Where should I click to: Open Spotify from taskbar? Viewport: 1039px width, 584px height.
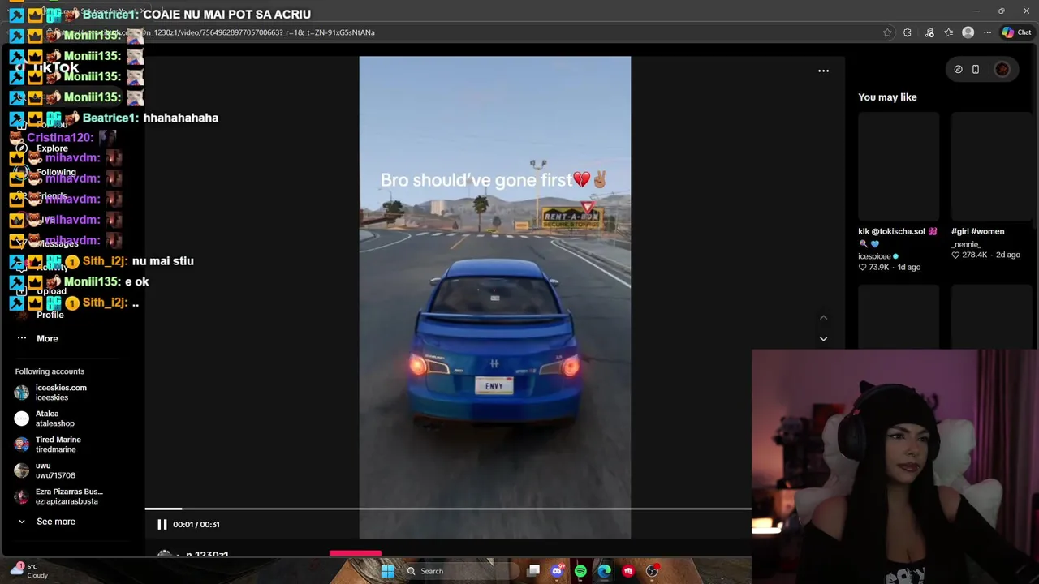pyautogui.click(x=580, y=571)
